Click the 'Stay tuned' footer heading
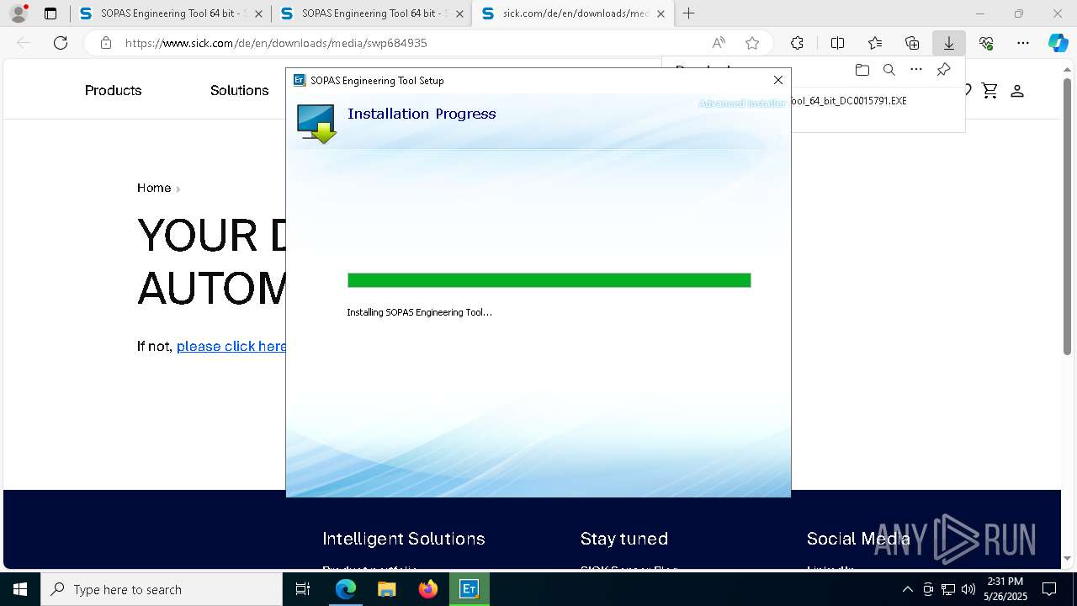The width and height of the screenshot is (1077, 606). (623, 539)
